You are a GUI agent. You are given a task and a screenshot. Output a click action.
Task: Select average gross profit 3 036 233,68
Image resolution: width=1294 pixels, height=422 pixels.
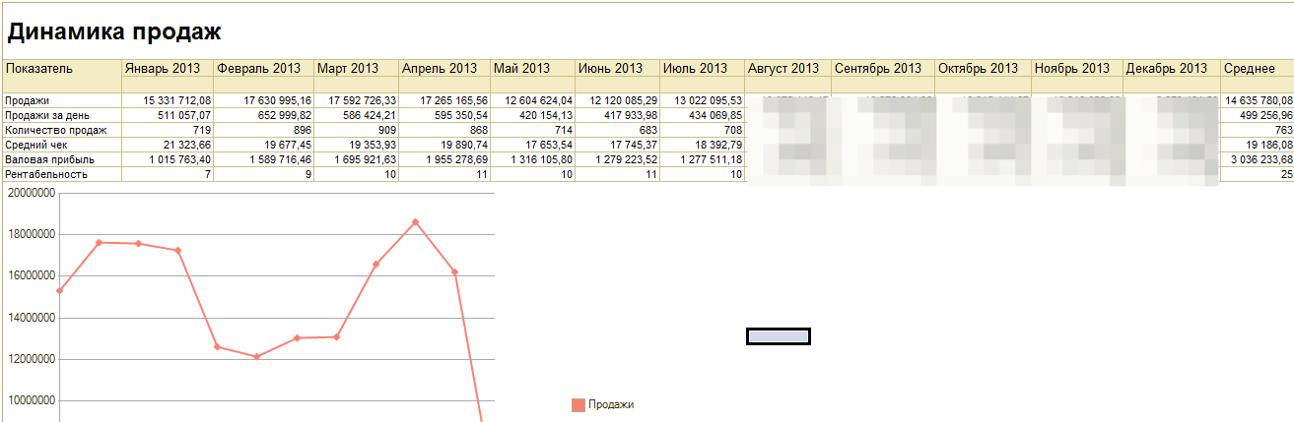tap(1257, 159)
